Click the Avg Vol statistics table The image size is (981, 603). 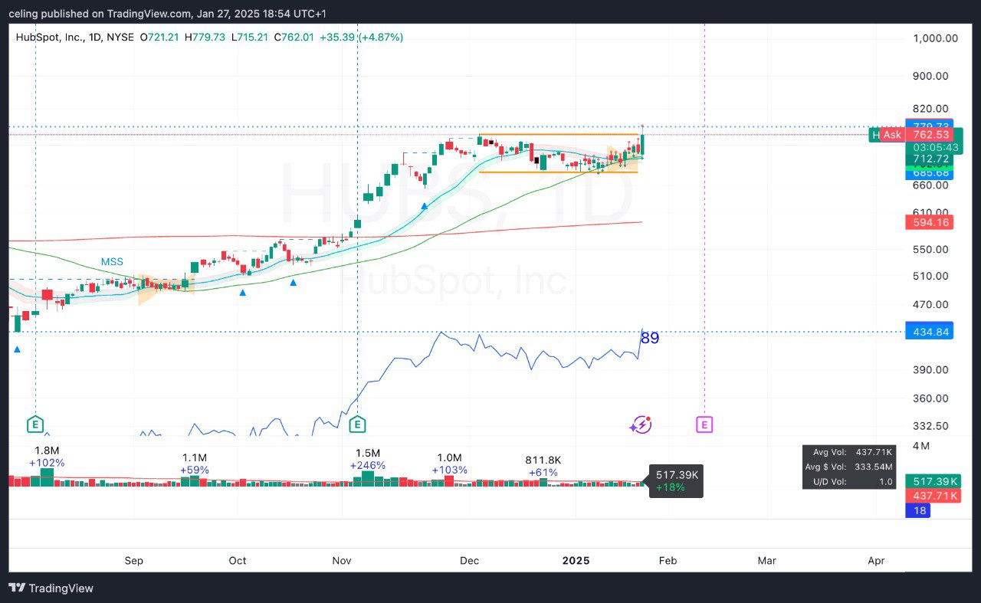(849, 467)
